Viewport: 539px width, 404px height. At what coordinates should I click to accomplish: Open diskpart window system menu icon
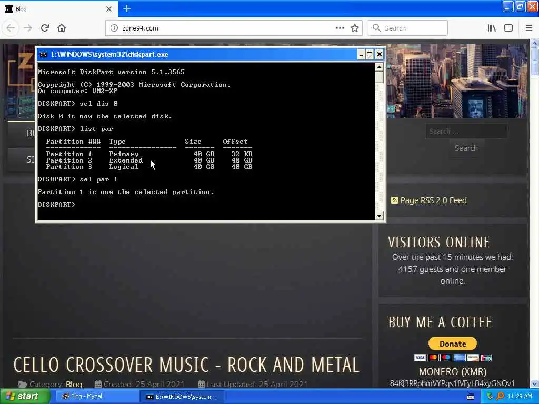(43, 54)
